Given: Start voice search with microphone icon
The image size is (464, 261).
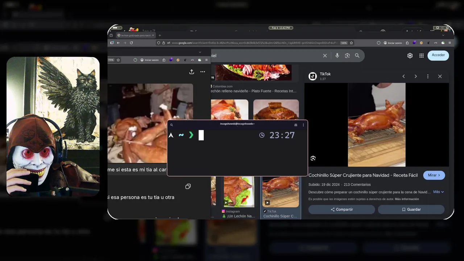Looking at the screenshot, I should (x=337, y=55).
